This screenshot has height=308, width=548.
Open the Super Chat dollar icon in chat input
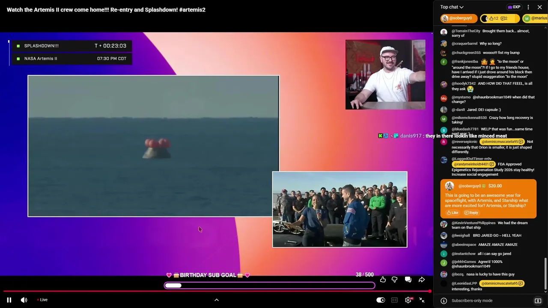pyautogui.click(x=538, y=301)
